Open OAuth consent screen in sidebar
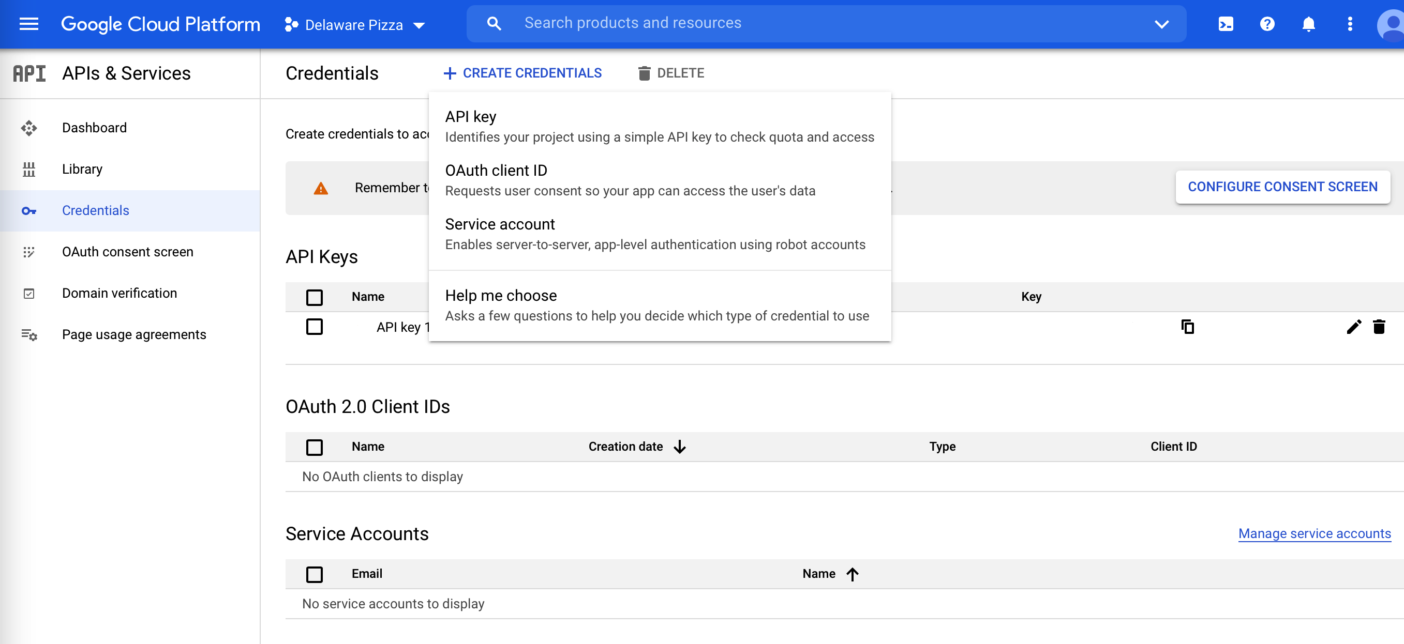 coord(130,252)
